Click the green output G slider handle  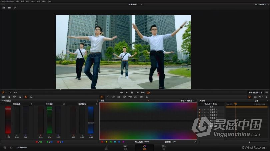pos(49,111)
